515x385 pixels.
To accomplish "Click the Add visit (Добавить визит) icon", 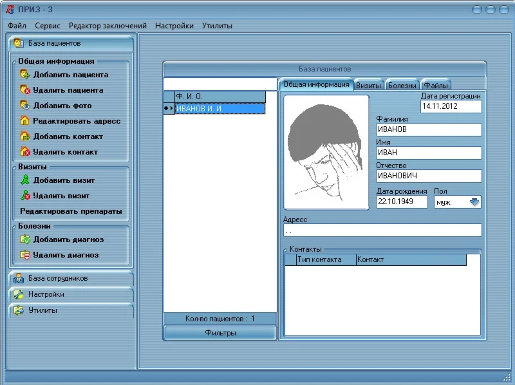I will coord(25,180).
